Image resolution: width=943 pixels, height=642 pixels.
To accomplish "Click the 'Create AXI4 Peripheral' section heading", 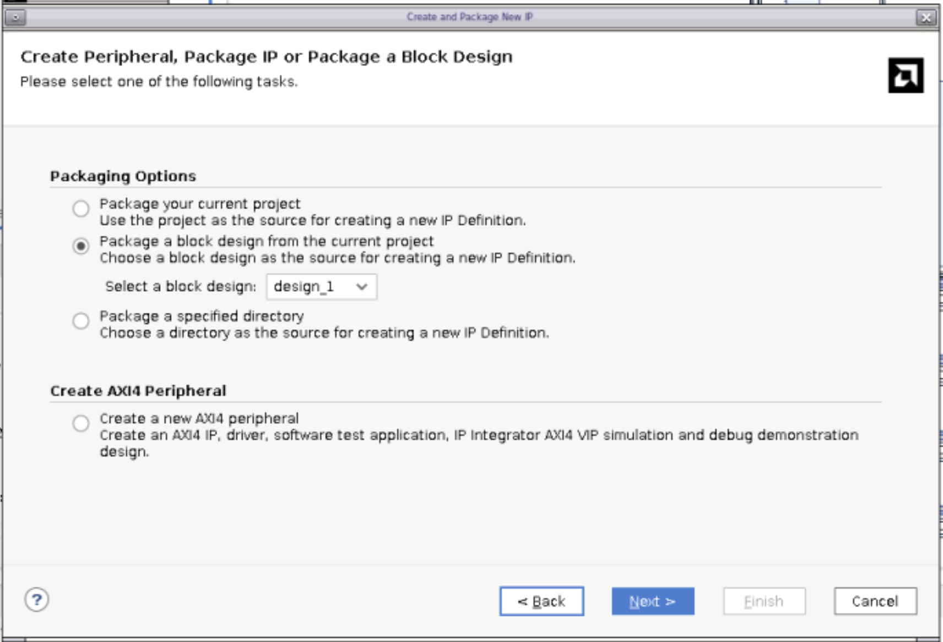I will click(138, 391).
